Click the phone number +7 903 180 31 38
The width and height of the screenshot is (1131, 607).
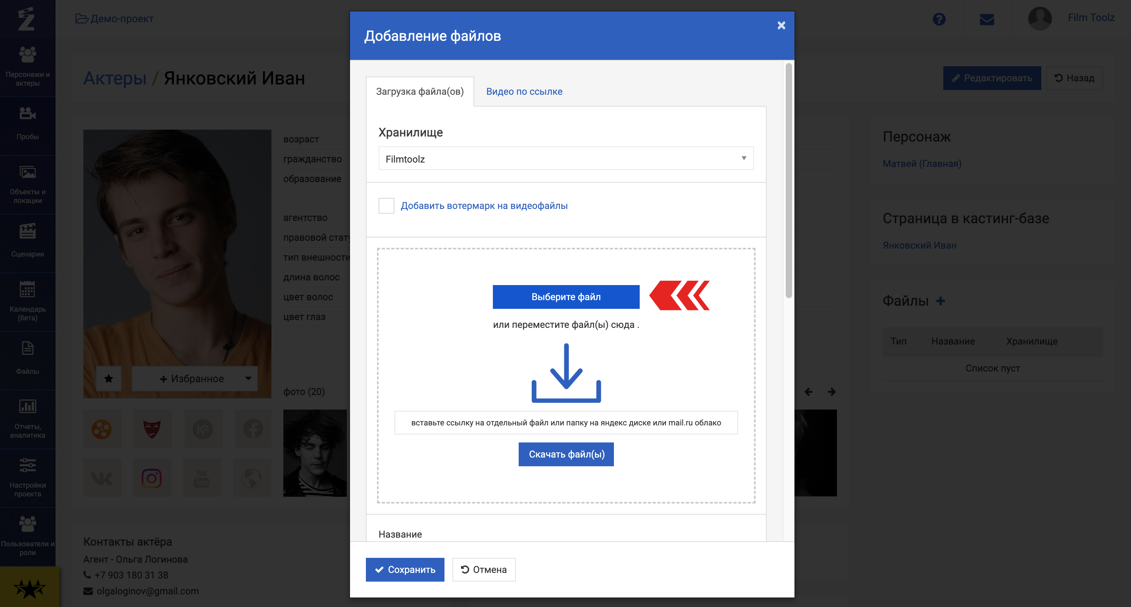pos(131,575)
